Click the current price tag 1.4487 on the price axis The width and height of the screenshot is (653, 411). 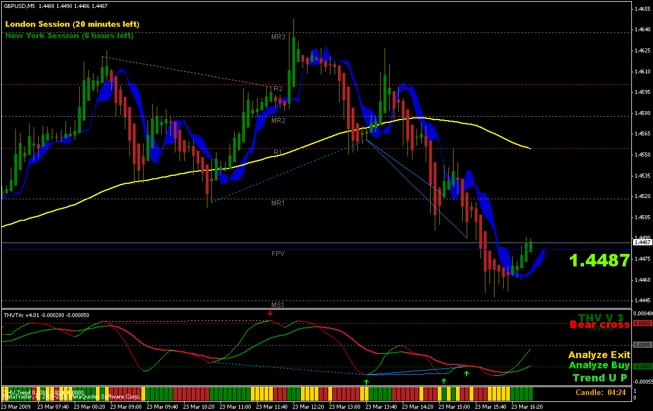[643, 242]
